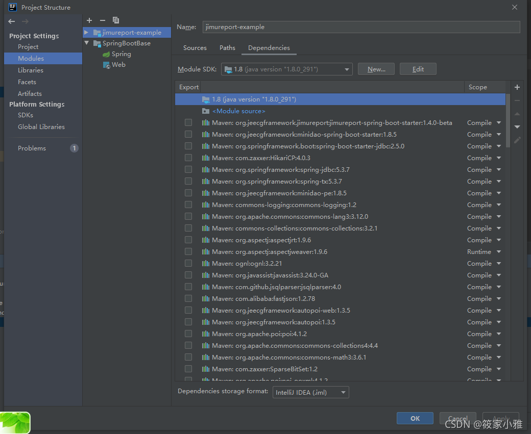Image resolution: width=531 pixels, height=434 pixels.
Task: Open Global Libraries platform settings
Action: [41, 127]
